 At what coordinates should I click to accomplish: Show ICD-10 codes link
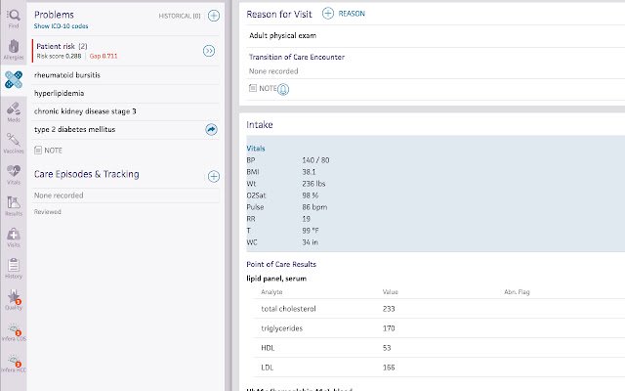click(x=61, y=26)
